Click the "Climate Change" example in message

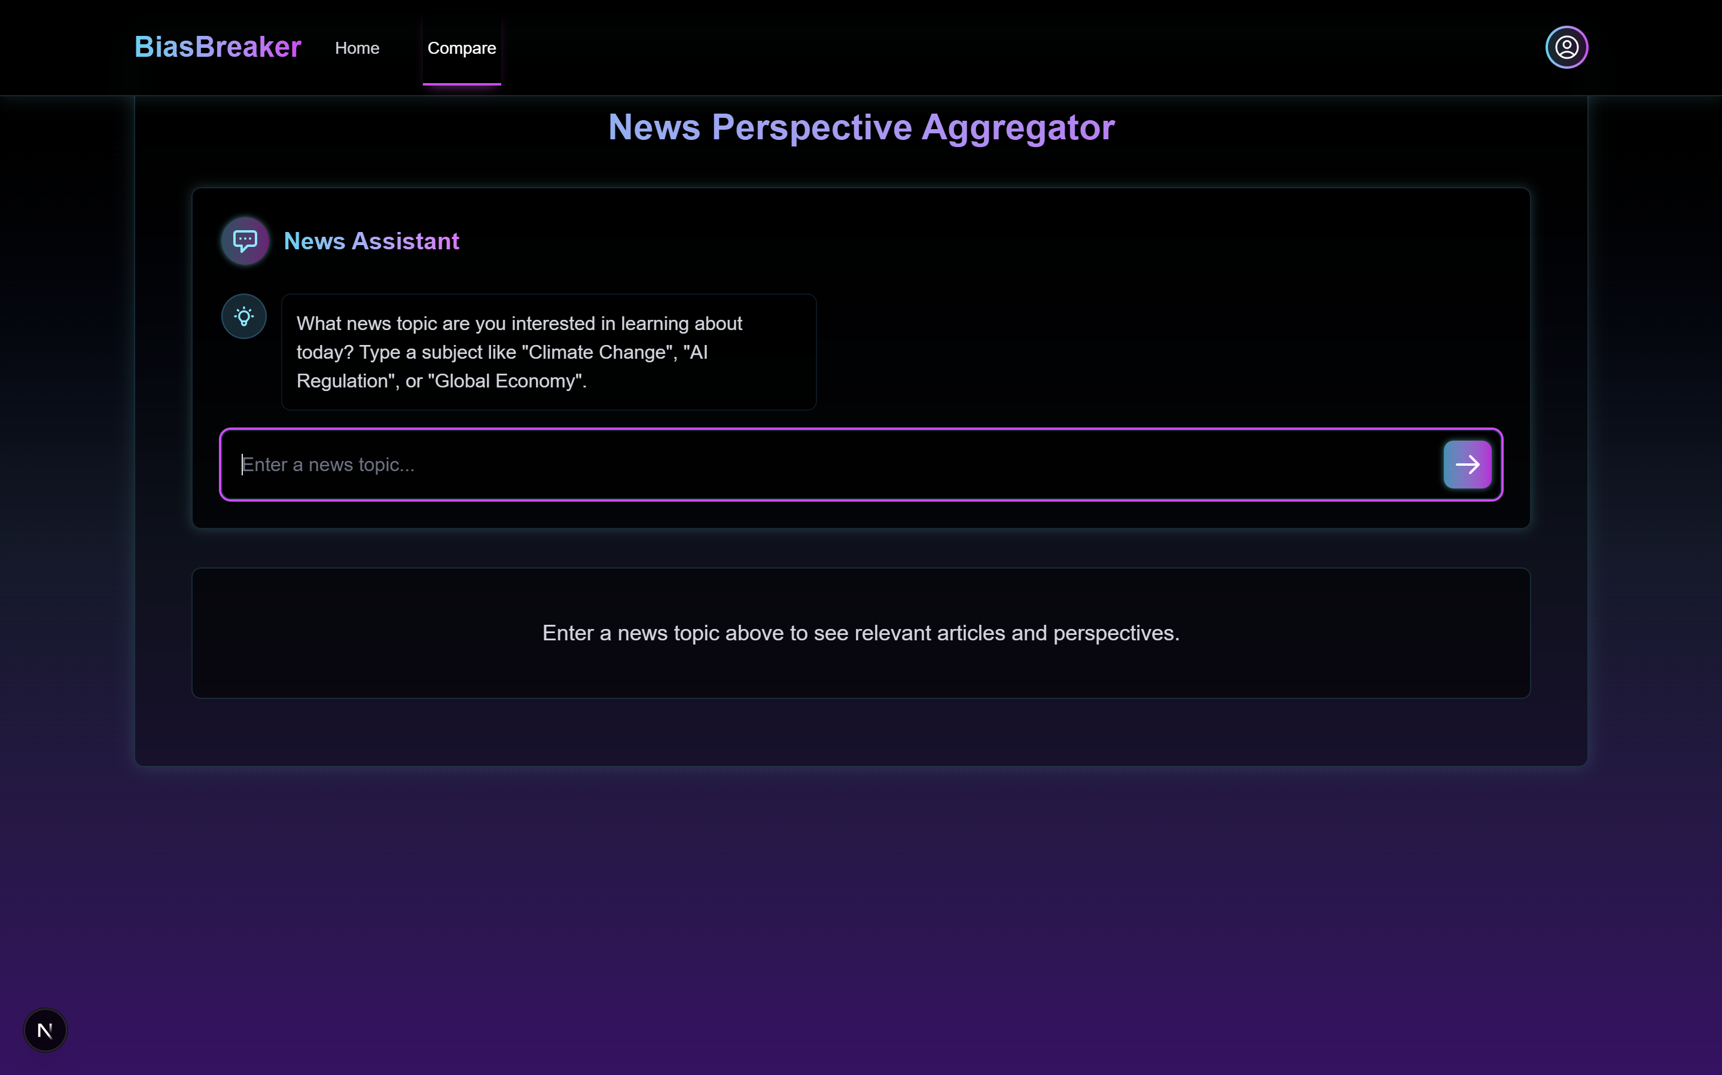[x=599, y=353]
